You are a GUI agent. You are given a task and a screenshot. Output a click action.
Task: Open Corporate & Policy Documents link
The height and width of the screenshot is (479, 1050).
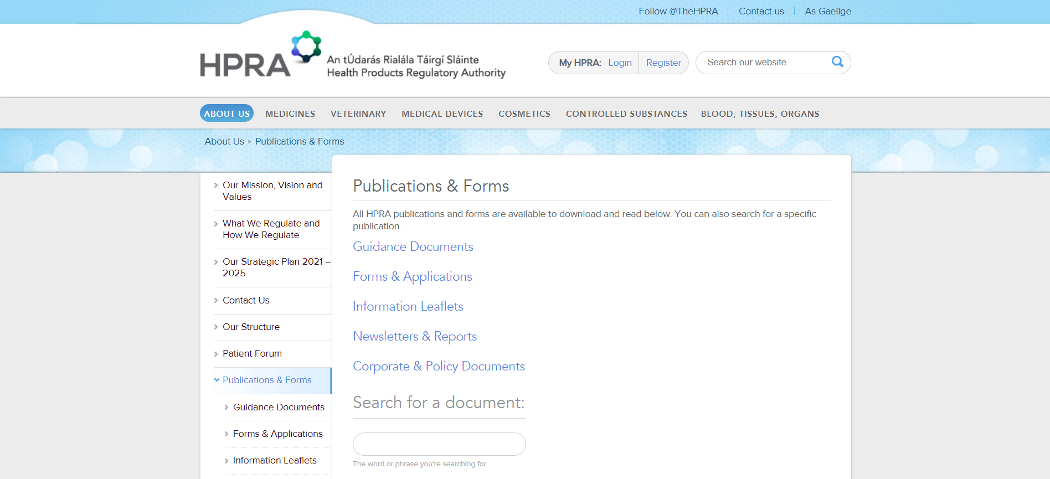[x=439, y=366]
